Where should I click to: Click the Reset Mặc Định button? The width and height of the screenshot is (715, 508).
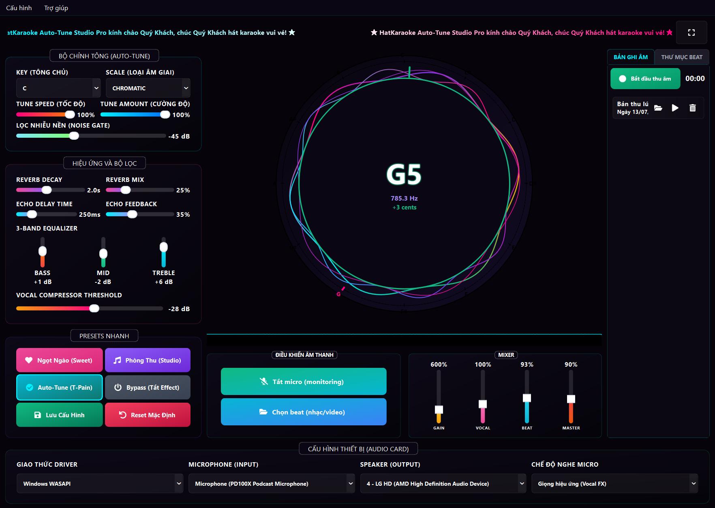pyautogui.click(x=148, y=415)
